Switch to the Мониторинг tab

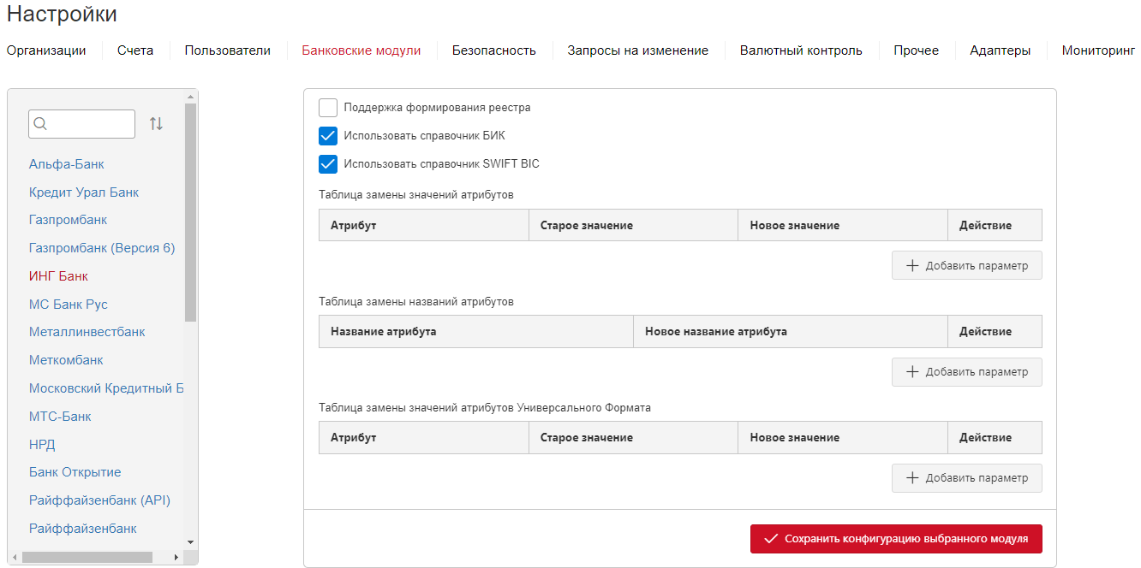pos(1099,50)
